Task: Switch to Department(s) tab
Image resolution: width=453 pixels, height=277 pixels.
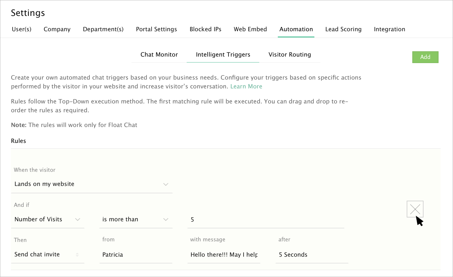Action: click(x=103, y=29)
